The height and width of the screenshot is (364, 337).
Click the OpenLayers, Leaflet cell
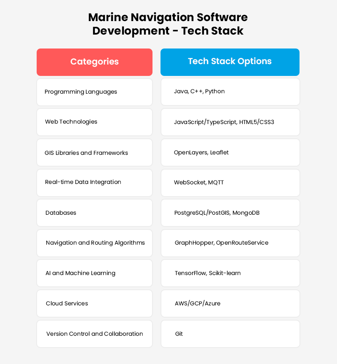[230, 152]
